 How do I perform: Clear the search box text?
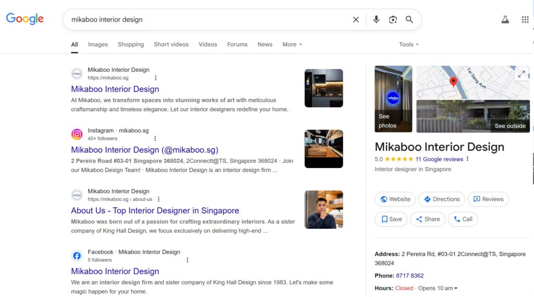tap(356, 20)
